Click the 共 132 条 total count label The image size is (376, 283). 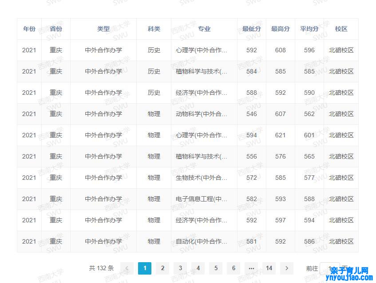pos(101,268)
